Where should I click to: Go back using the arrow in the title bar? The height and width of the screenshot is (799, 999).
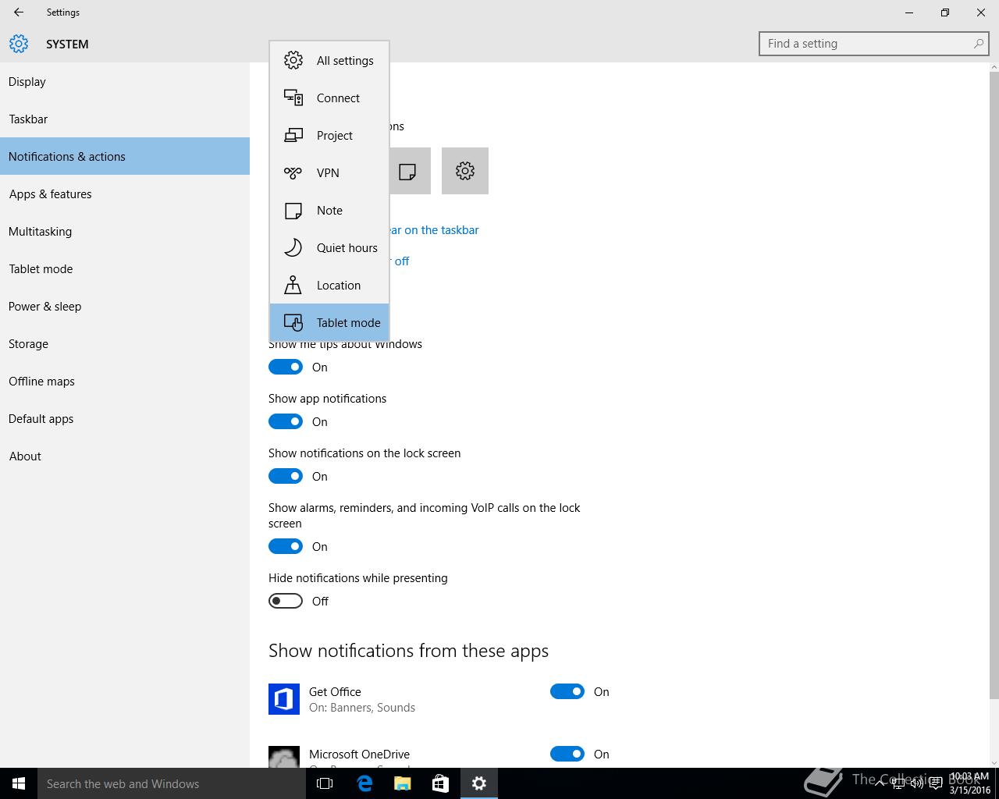19,12
